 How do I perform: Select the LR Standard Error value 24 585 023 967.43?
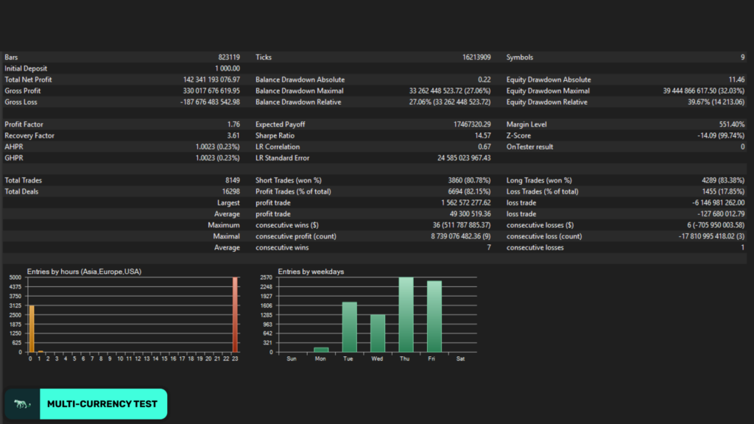[464, 158]
